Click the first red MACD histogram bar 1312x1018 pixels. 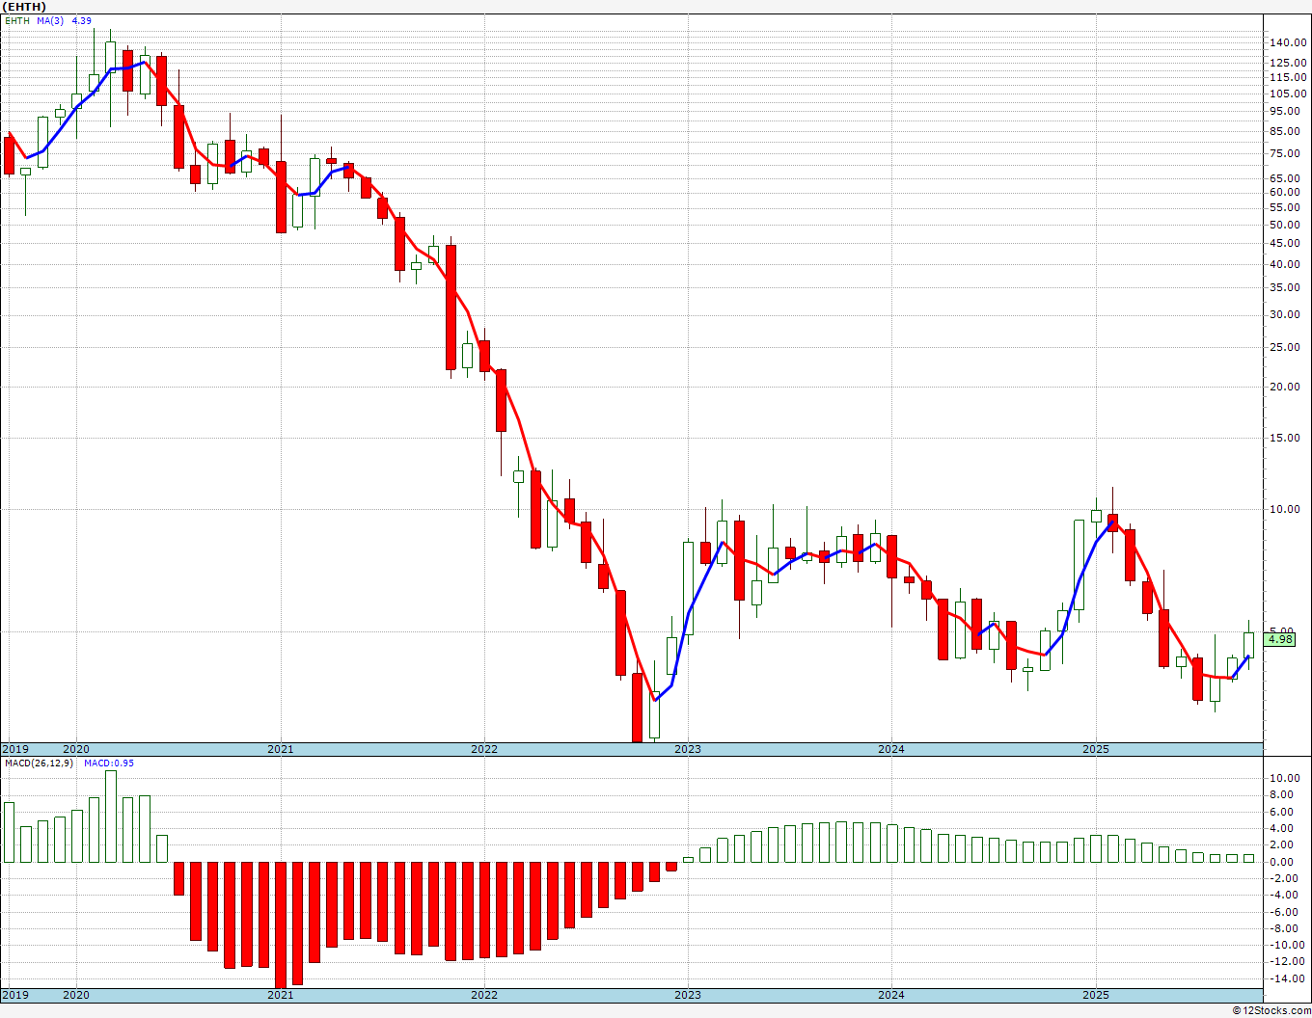click(x=178, y=878)
